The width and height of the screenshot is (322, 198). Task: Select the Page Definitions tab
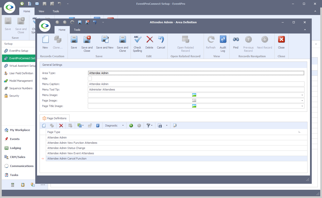(55, 118)
